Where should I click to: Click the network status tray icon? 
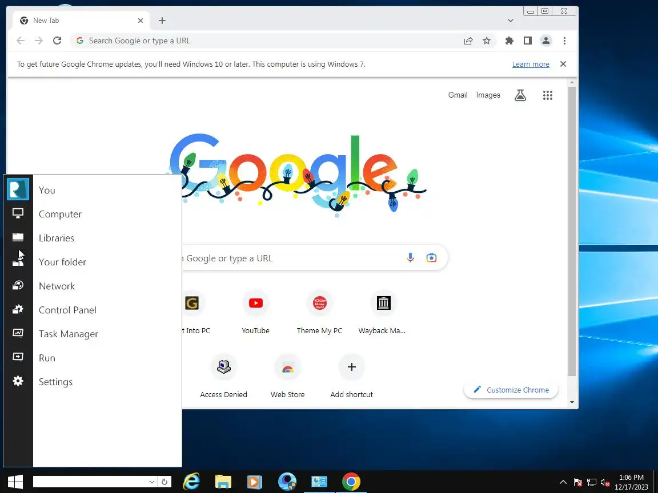tap(592, 483)
